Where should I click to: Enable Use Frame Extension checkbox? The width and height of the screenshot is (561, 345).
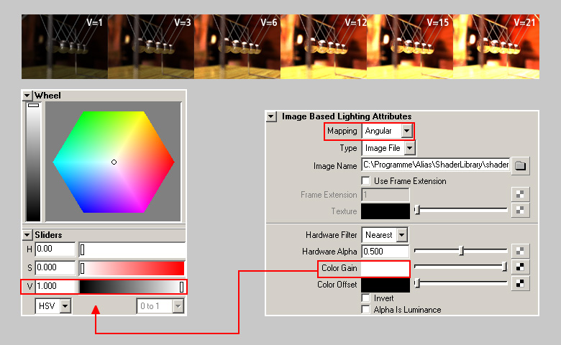coord(365,180)
